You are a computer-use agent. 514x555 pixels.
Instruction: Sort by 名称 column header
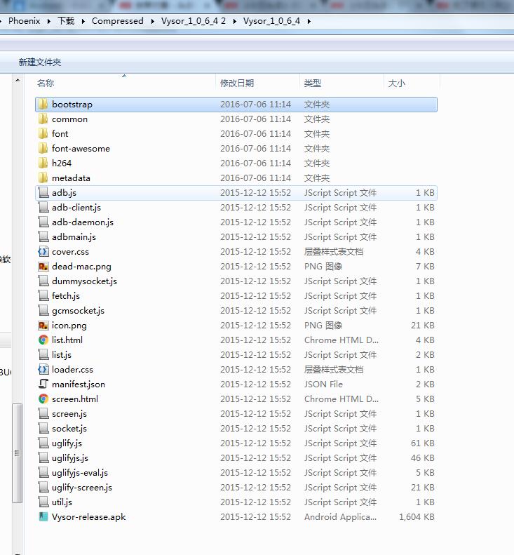point(46,83)
